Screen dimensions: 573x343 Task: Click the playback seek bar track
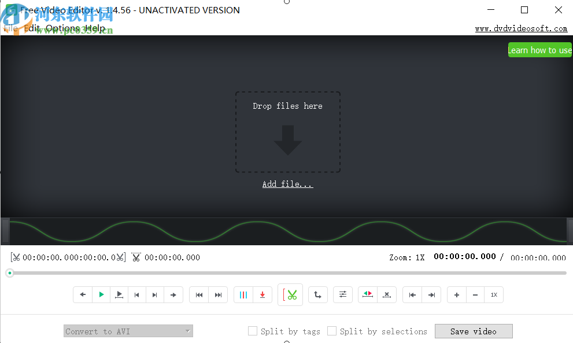point(289,273)
